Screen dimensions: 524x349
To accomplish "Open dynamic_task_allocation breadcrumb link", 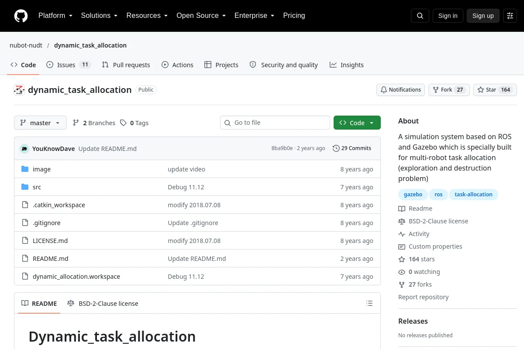I will (90, 45).
